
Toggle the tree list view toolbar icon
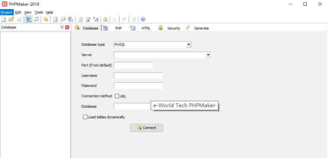tap(28, 19)
